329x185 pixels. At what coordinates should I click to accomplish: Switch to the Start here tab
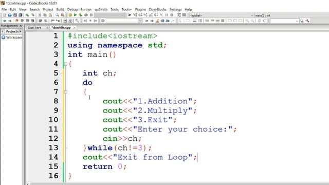coord(34,27)
